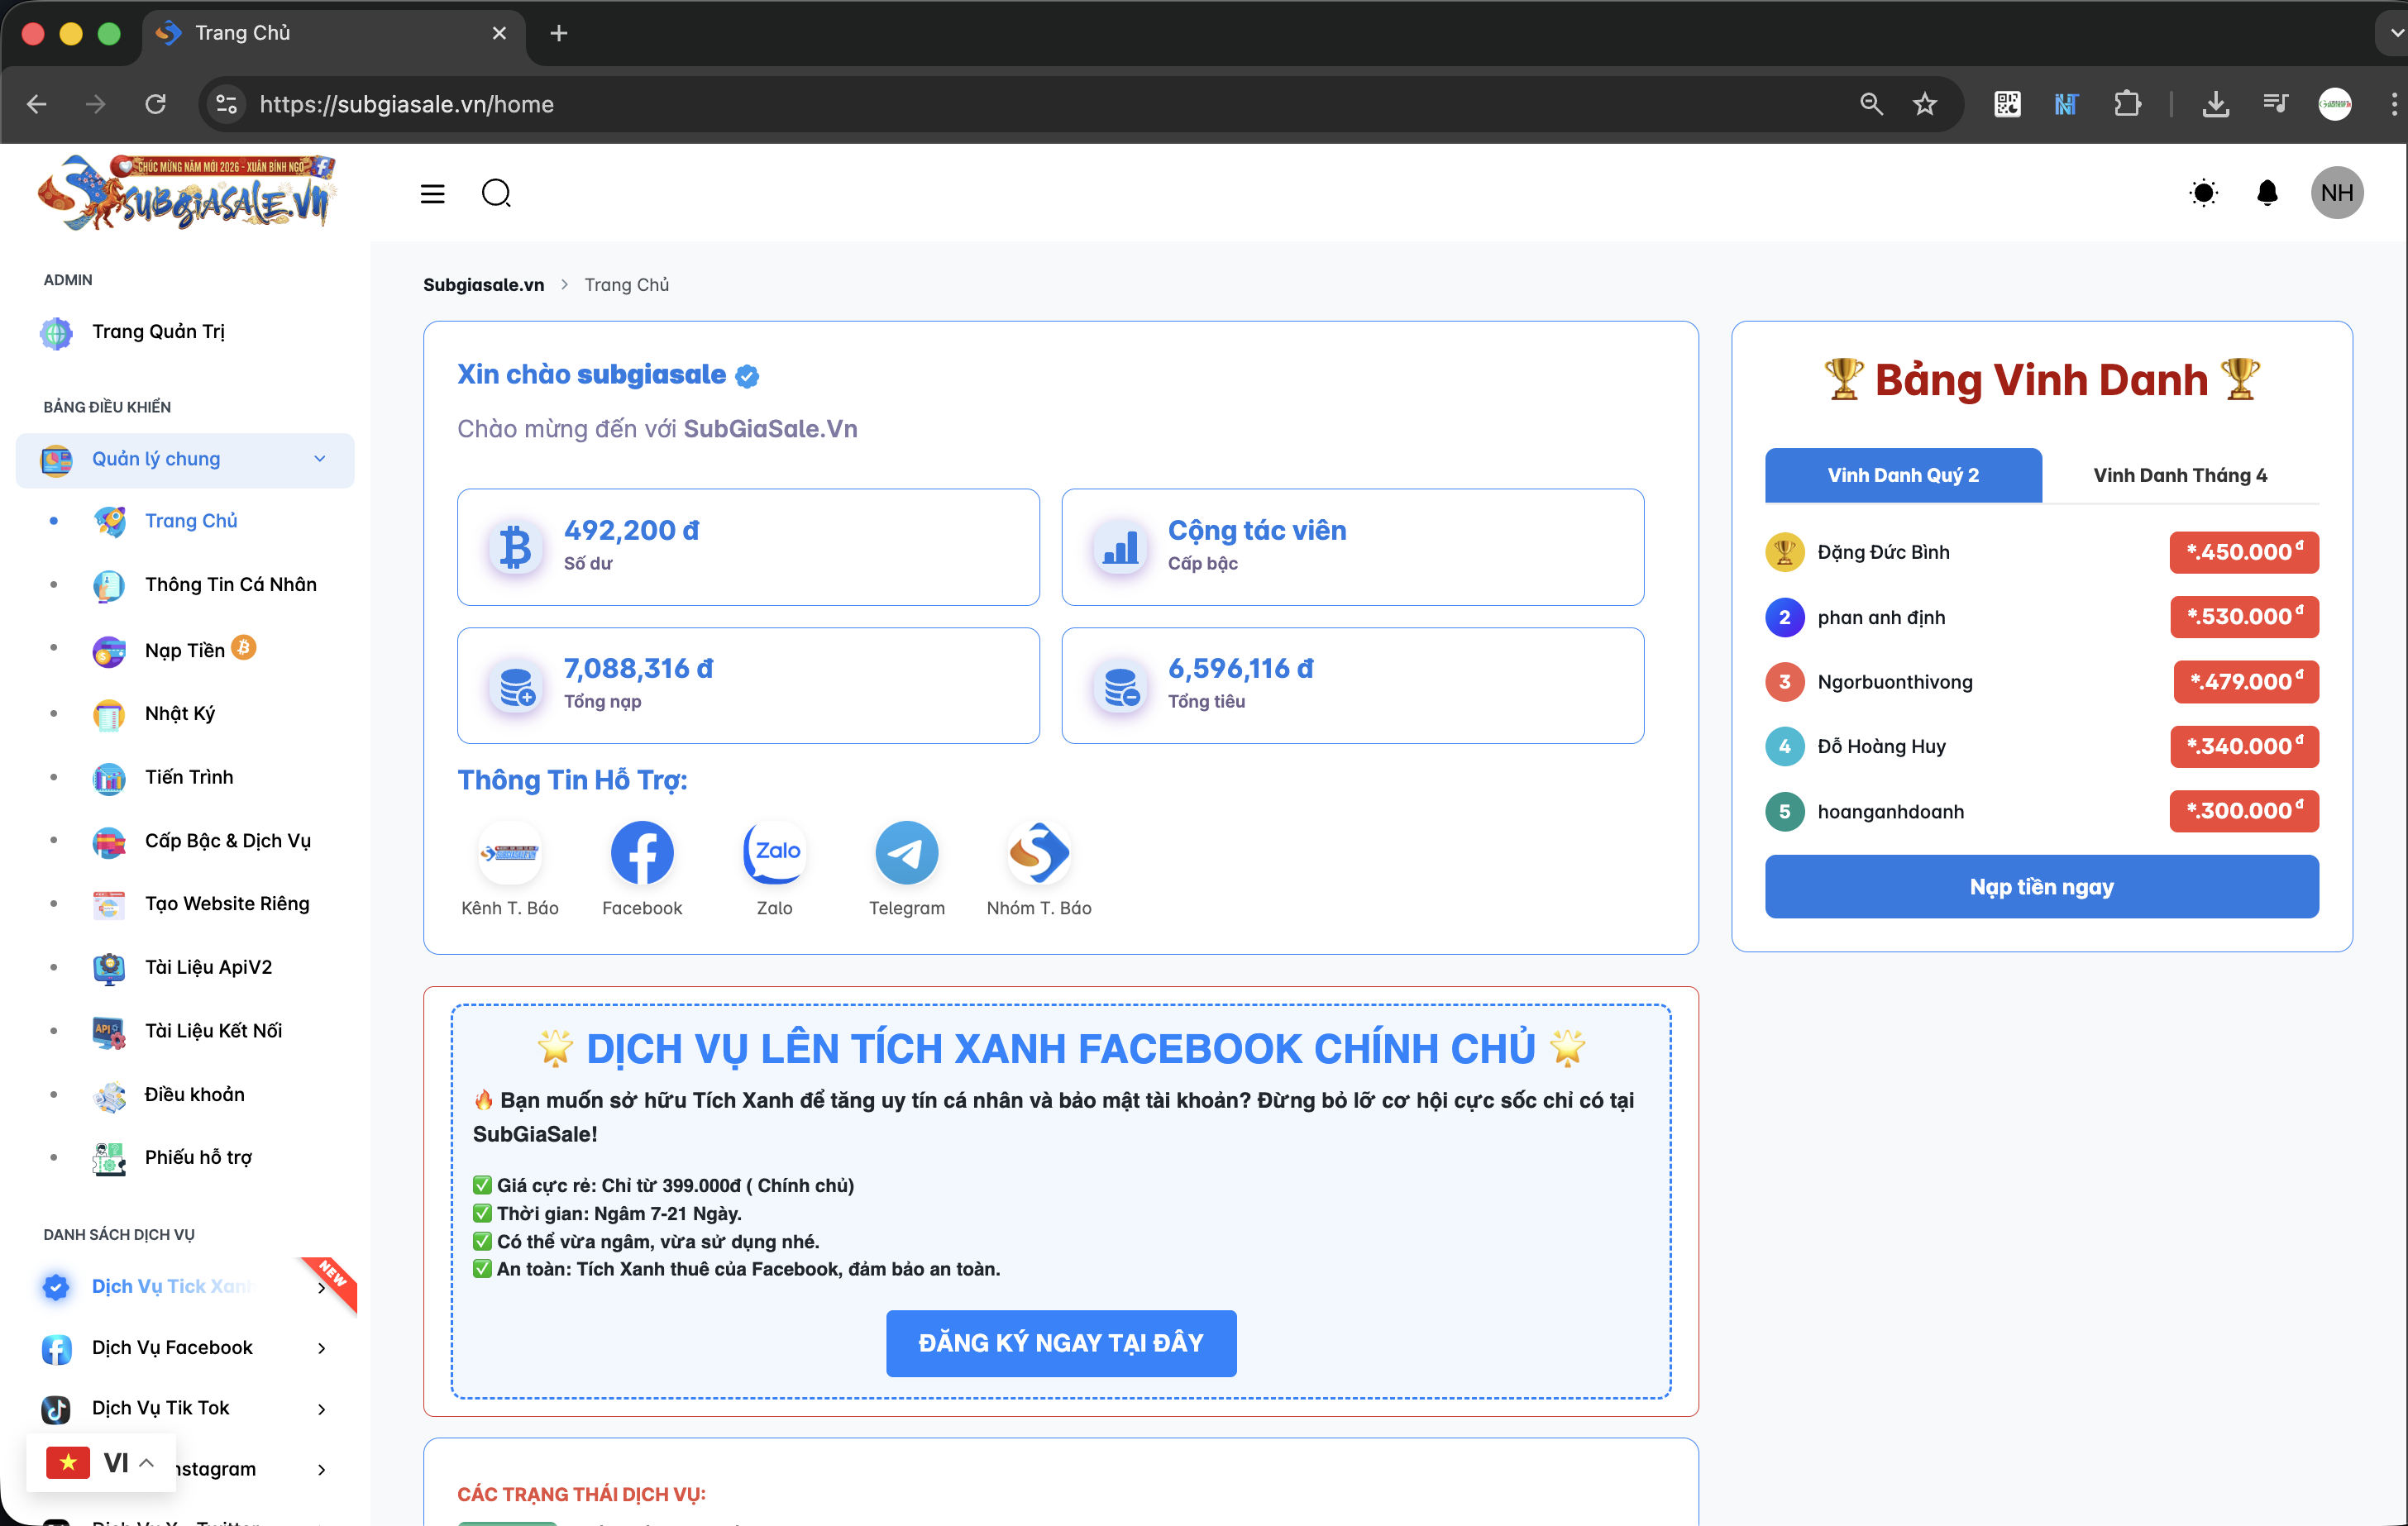Open the hamburger sidebar menu icon
This screenshot has height=1526, width=2408.
point(432,193)
